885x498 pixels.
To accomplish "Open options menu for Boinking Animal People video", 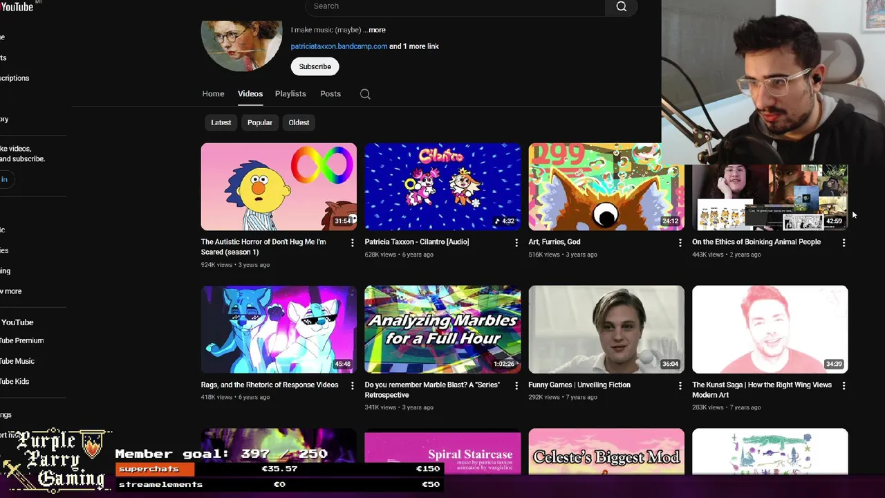I will click(x=844, y=243).
